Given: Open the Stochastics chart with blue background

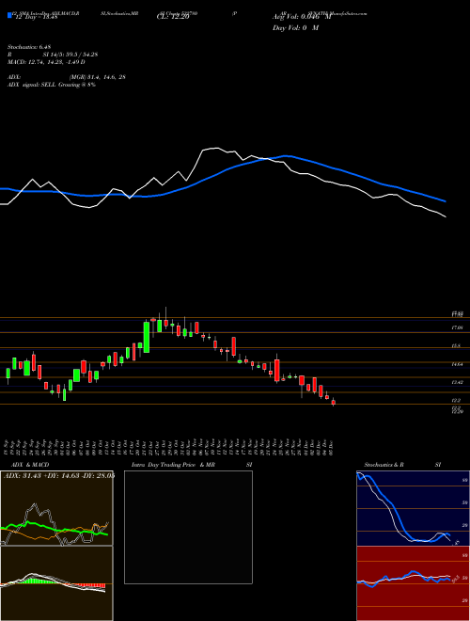Looking at the screenshot, I should (413, 508).
